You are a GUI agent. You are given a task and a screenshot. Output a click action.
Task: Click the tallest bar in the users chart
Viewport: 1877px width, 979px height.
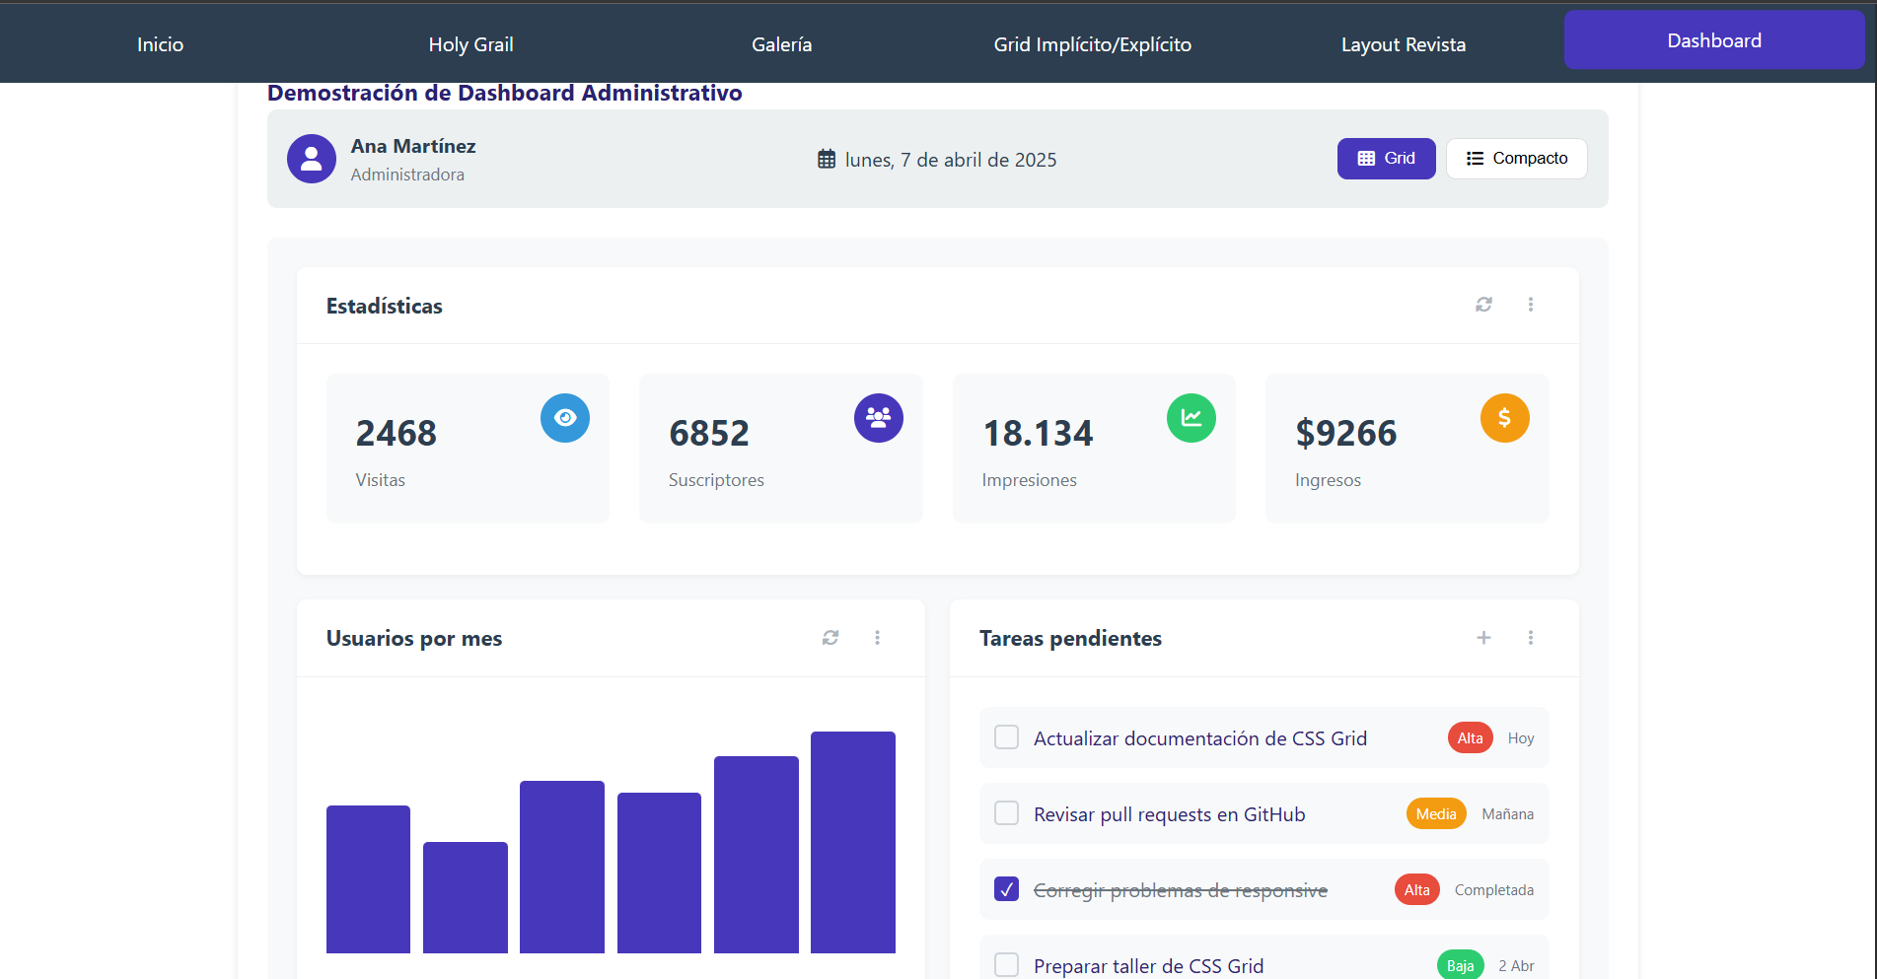852,842
